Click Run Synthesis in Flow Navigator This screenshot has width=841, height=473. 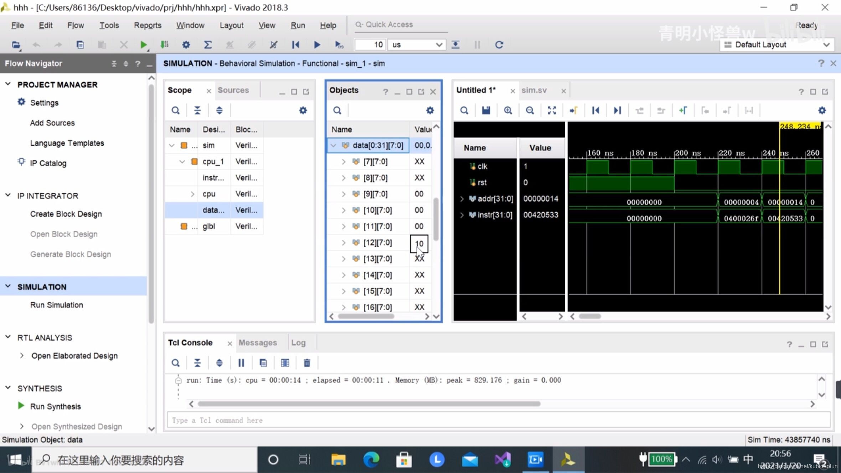click(x=56, y=406)
